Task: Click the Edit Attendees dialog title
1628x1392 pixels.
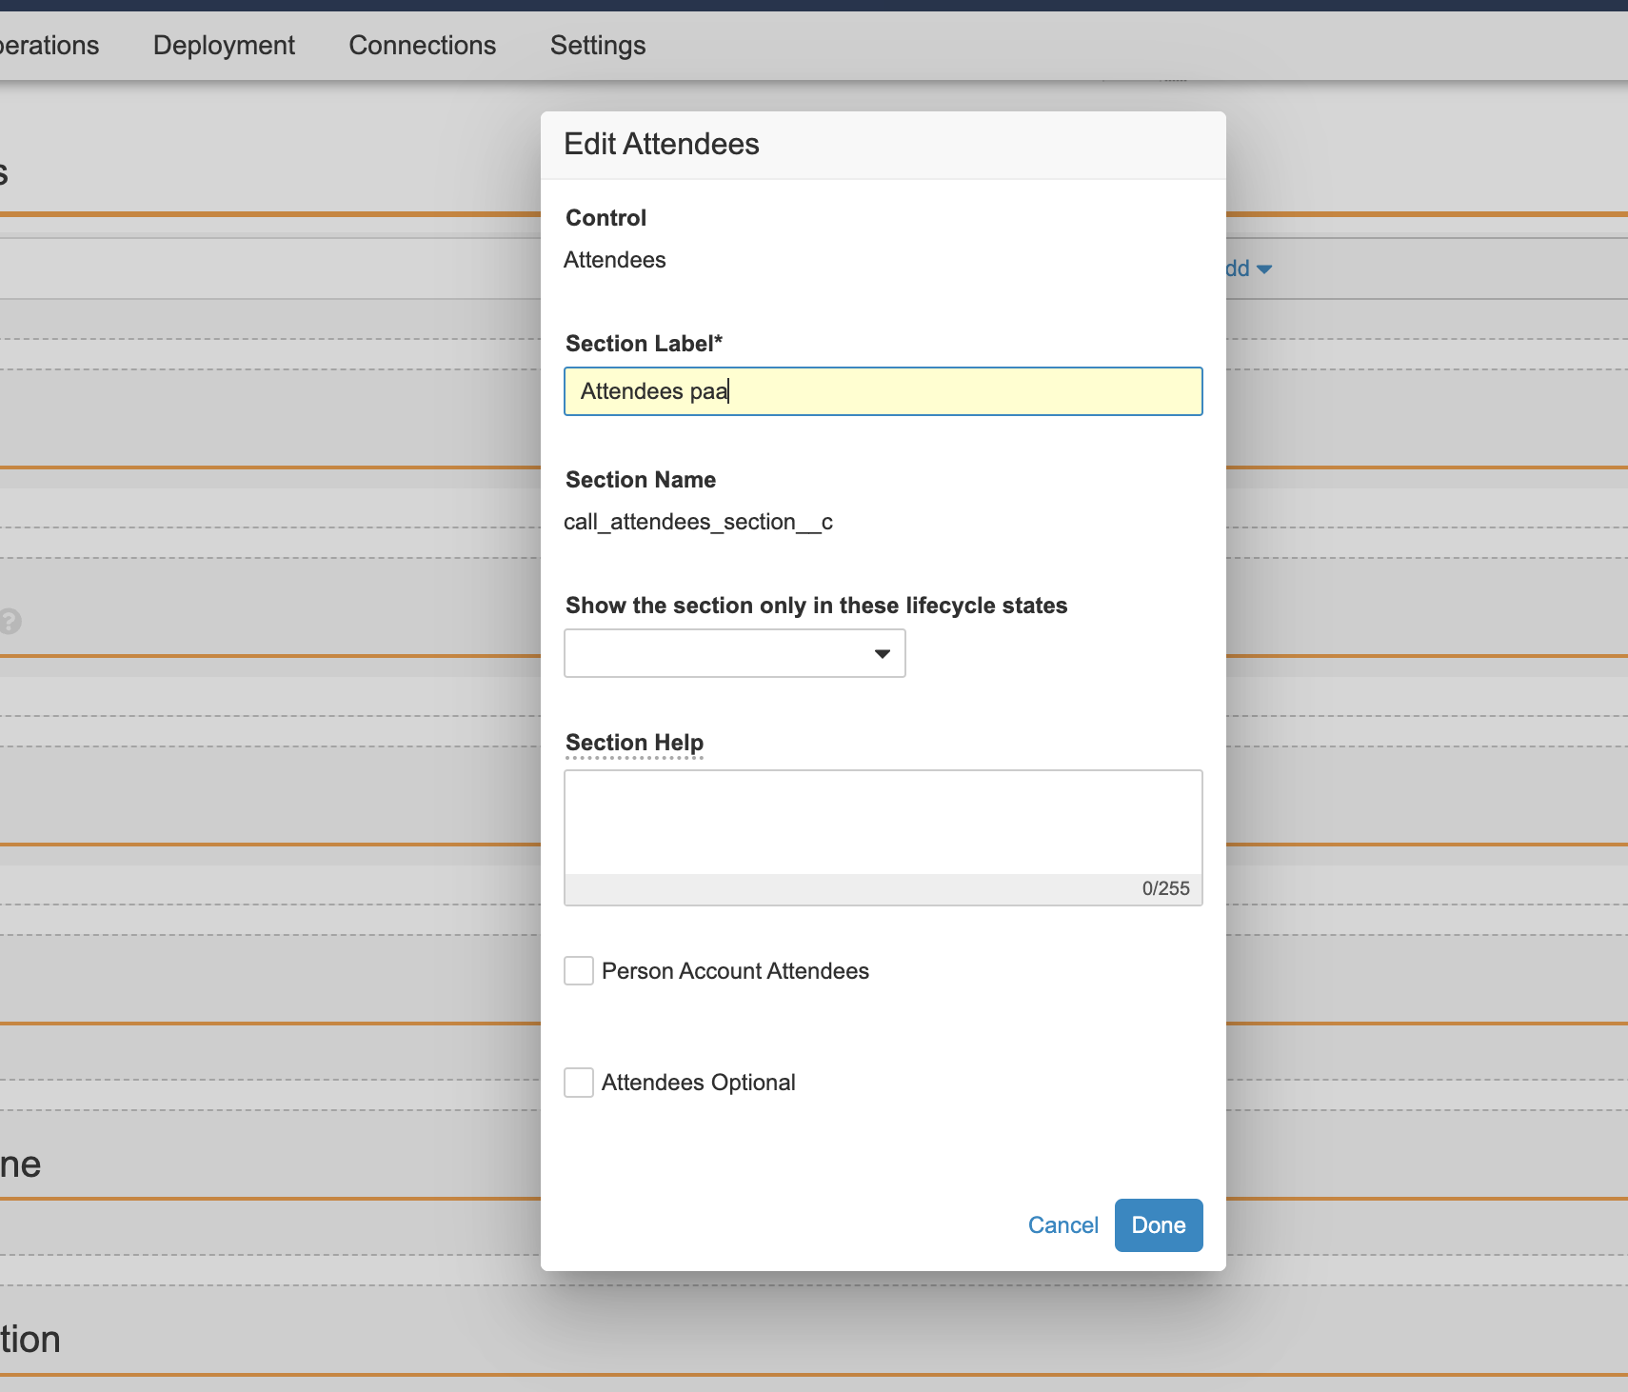Action: coord(661,144)
